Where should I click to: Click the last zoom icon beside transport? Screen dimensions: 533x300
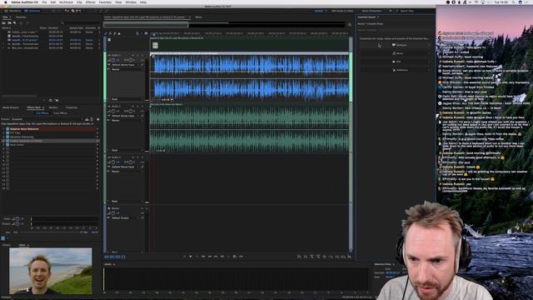[349, 257]
